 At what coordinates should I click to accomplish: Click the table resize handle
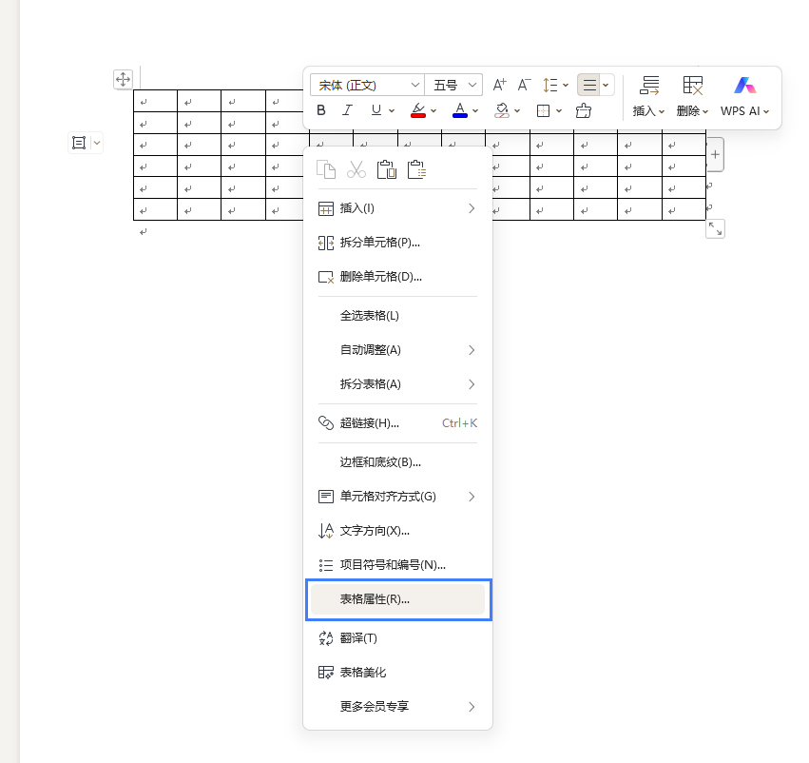click(715, 228)
